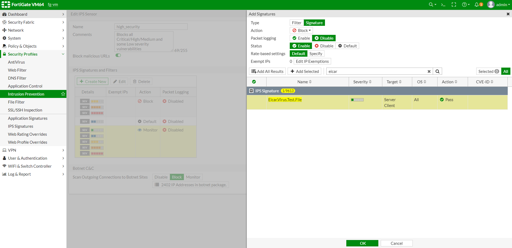Expand User & Authentication chevron

point(63,158)
